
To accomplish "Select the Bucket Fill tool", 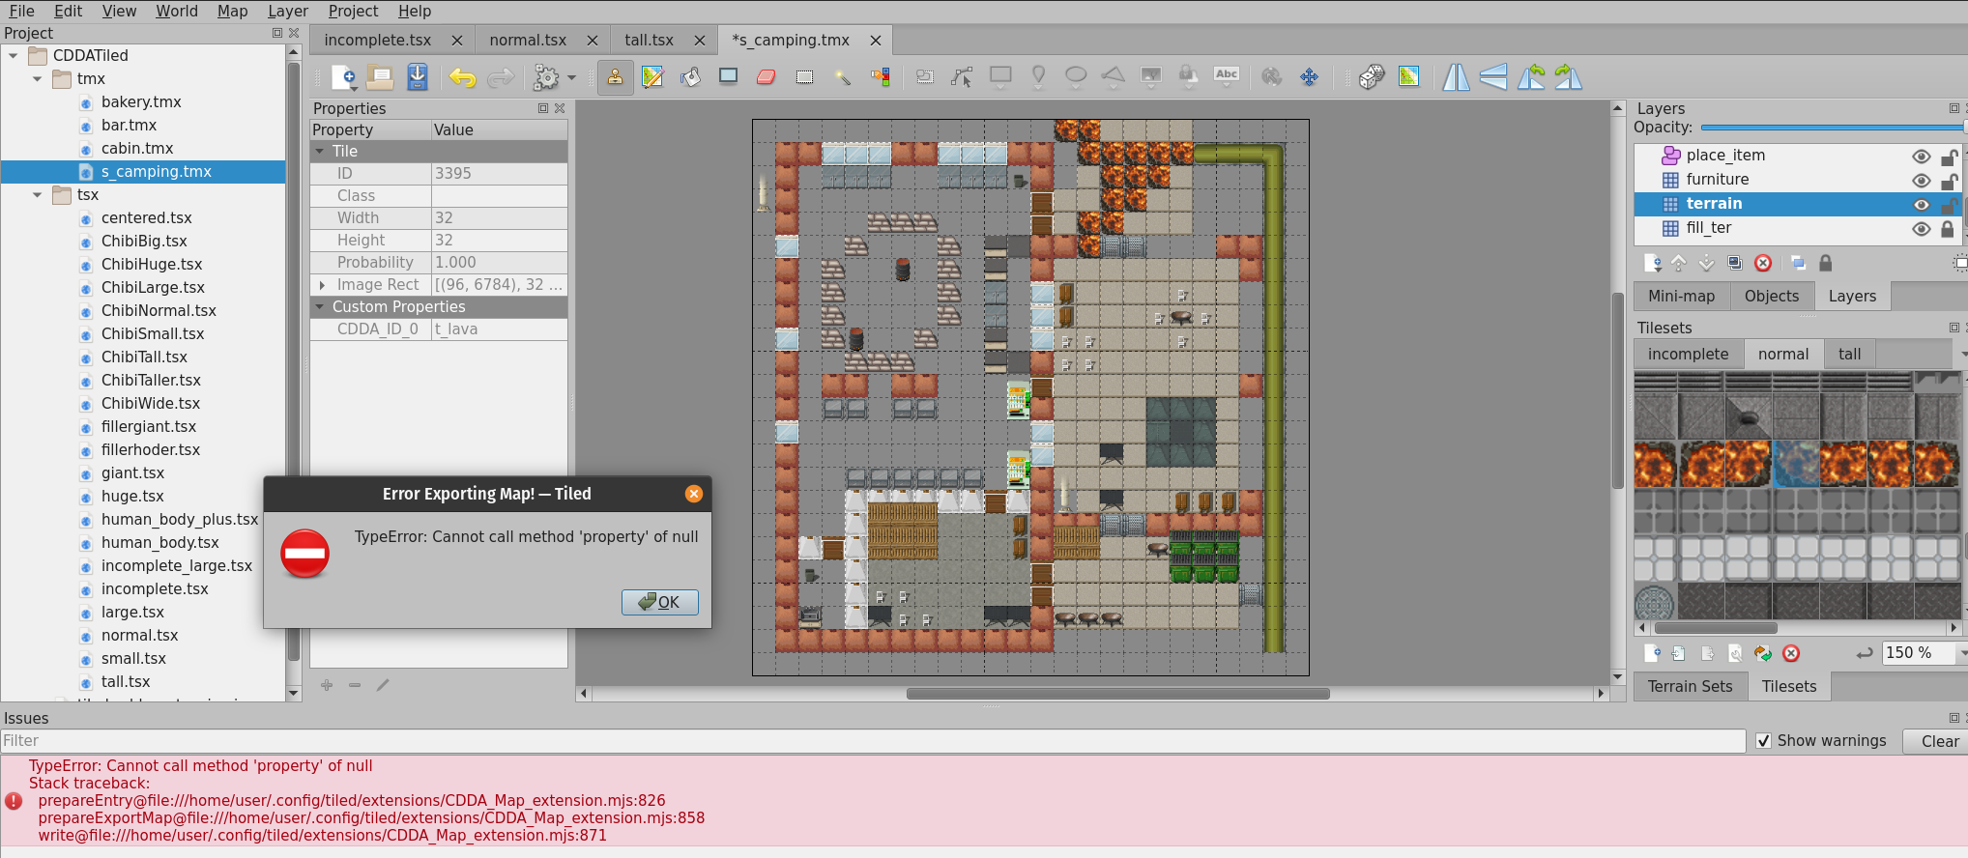I will point(690,77).
